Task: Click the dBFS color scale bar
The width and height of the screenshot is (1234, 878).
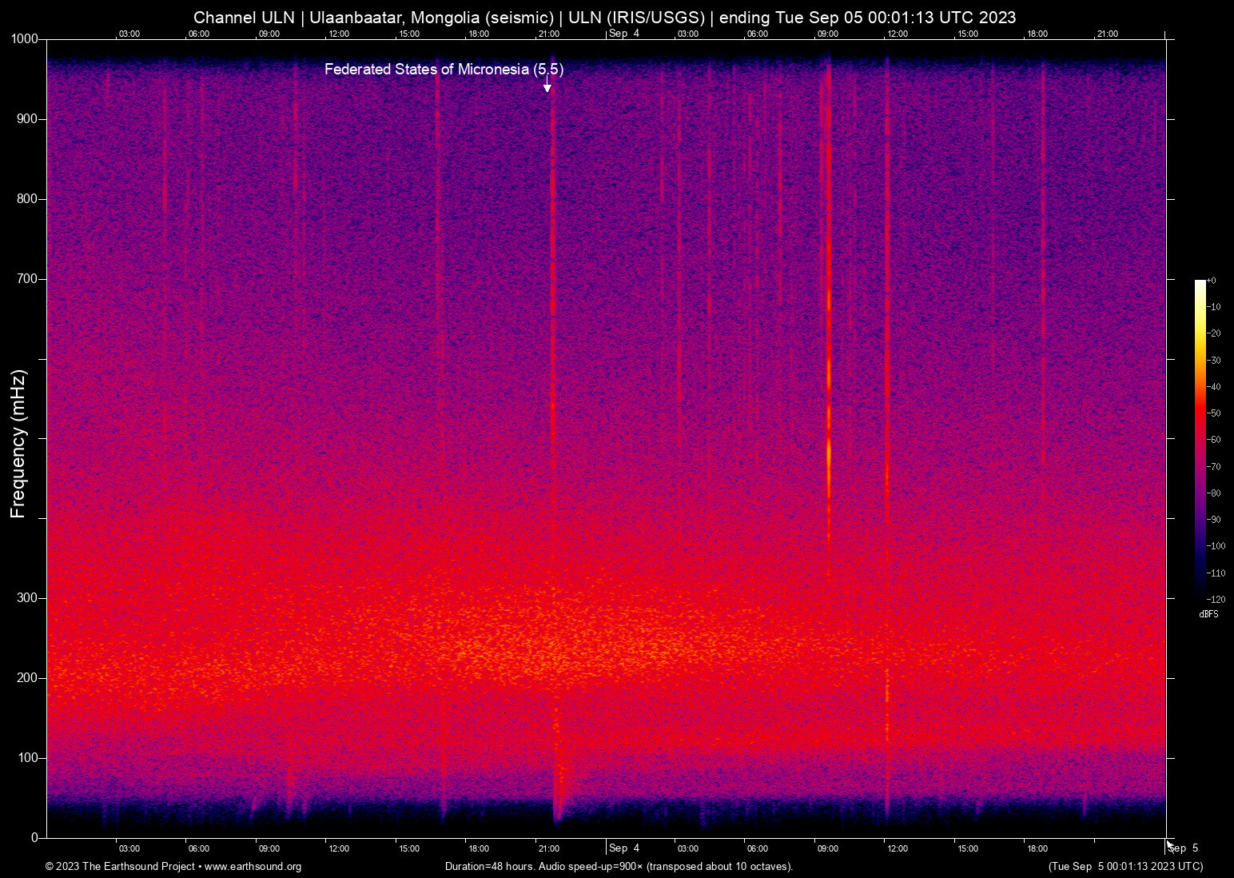Action: pos(1200,440)
